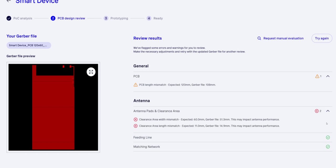This screenshot has height=168, width=336.
Task: Click Request manual evaluation link
Action: pyautogui.click(x=283, y=38)
